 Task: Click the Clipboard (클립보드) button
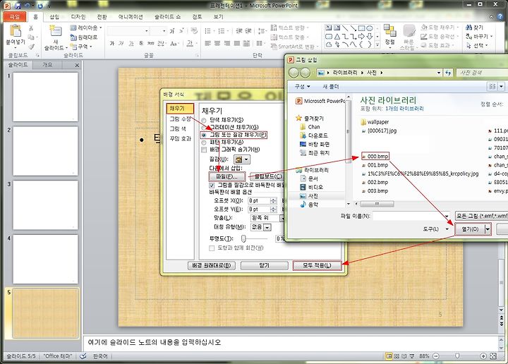coord(267,176)
